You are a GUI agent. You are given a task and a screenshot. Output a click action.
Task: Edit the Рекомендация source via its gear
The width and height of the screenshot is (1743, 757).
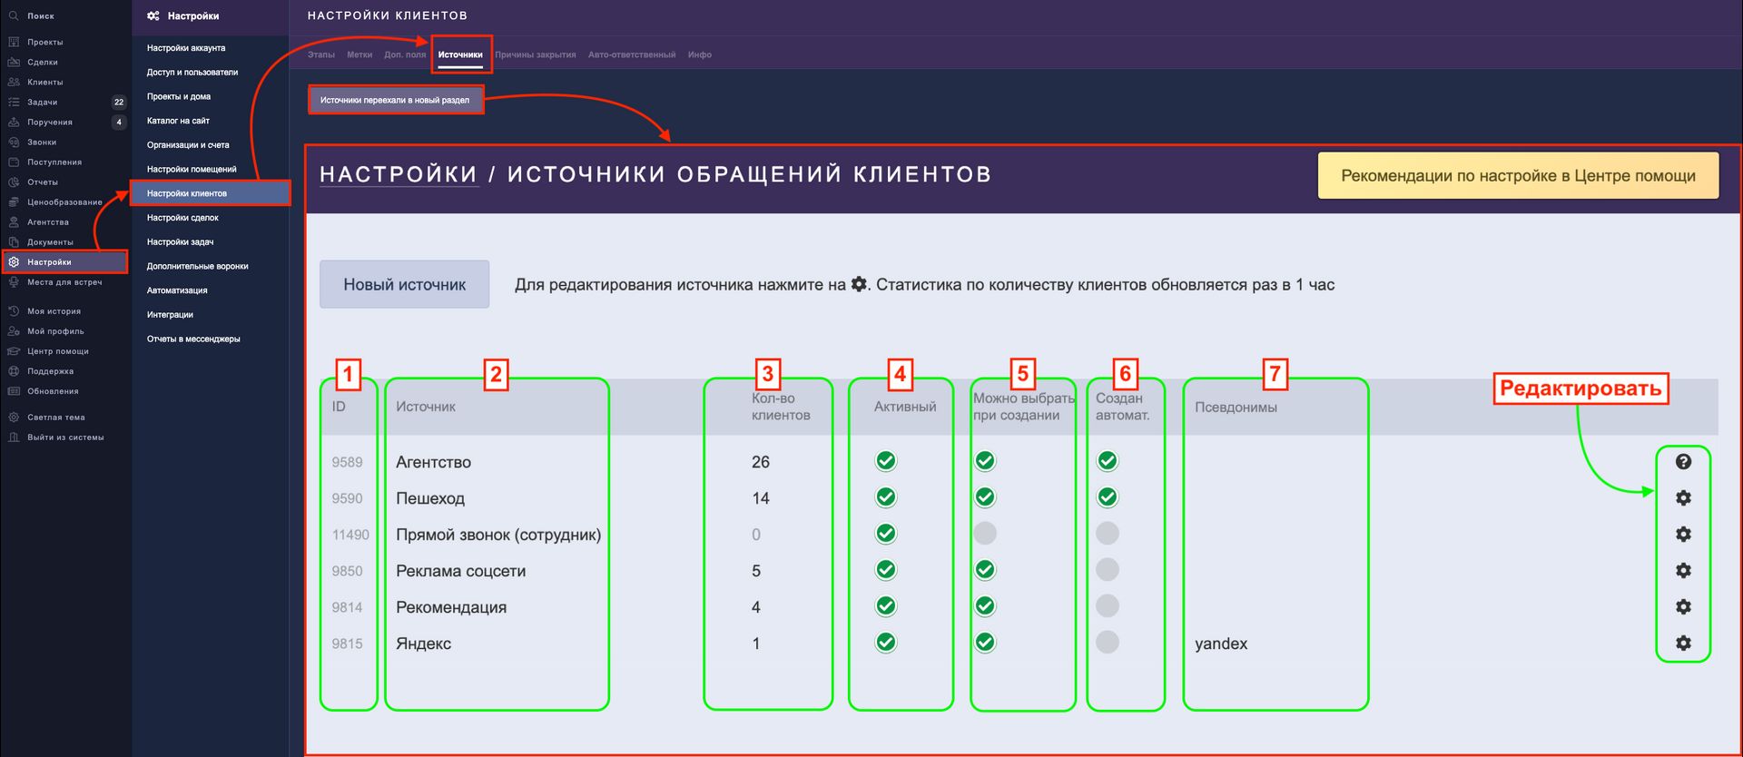pyautogui.click(x=1683, y=606)
